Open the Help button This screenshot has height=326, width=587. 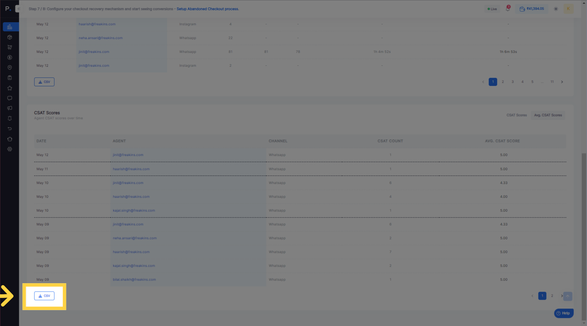point(564,313)
